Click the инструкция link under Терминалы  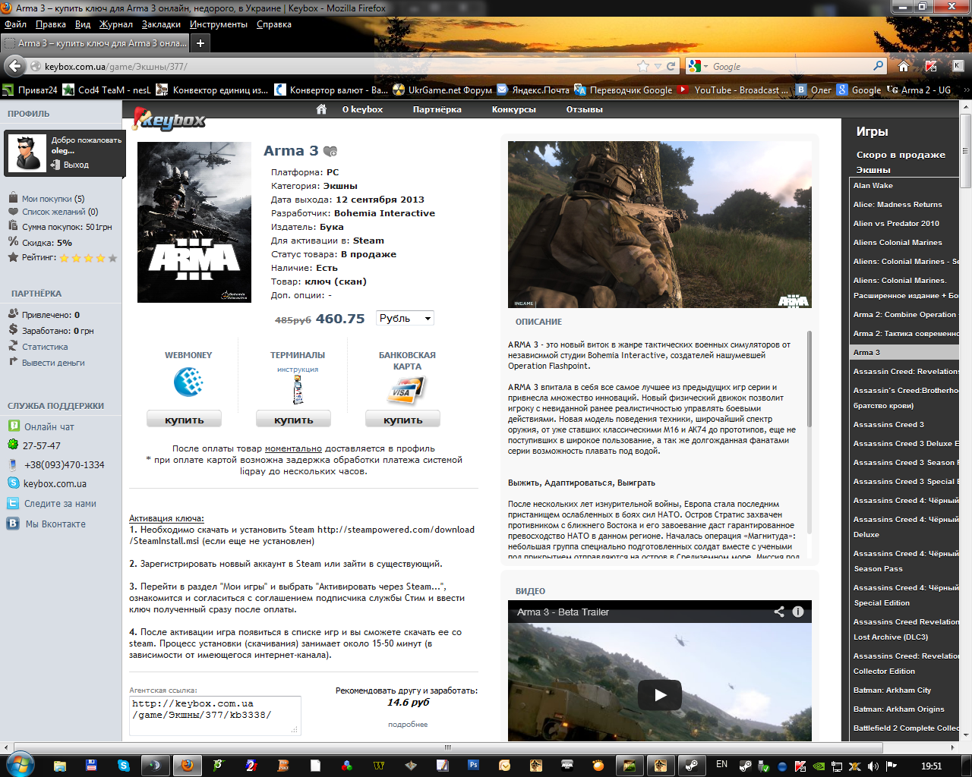pyautogui.click(x=298, y=370)
